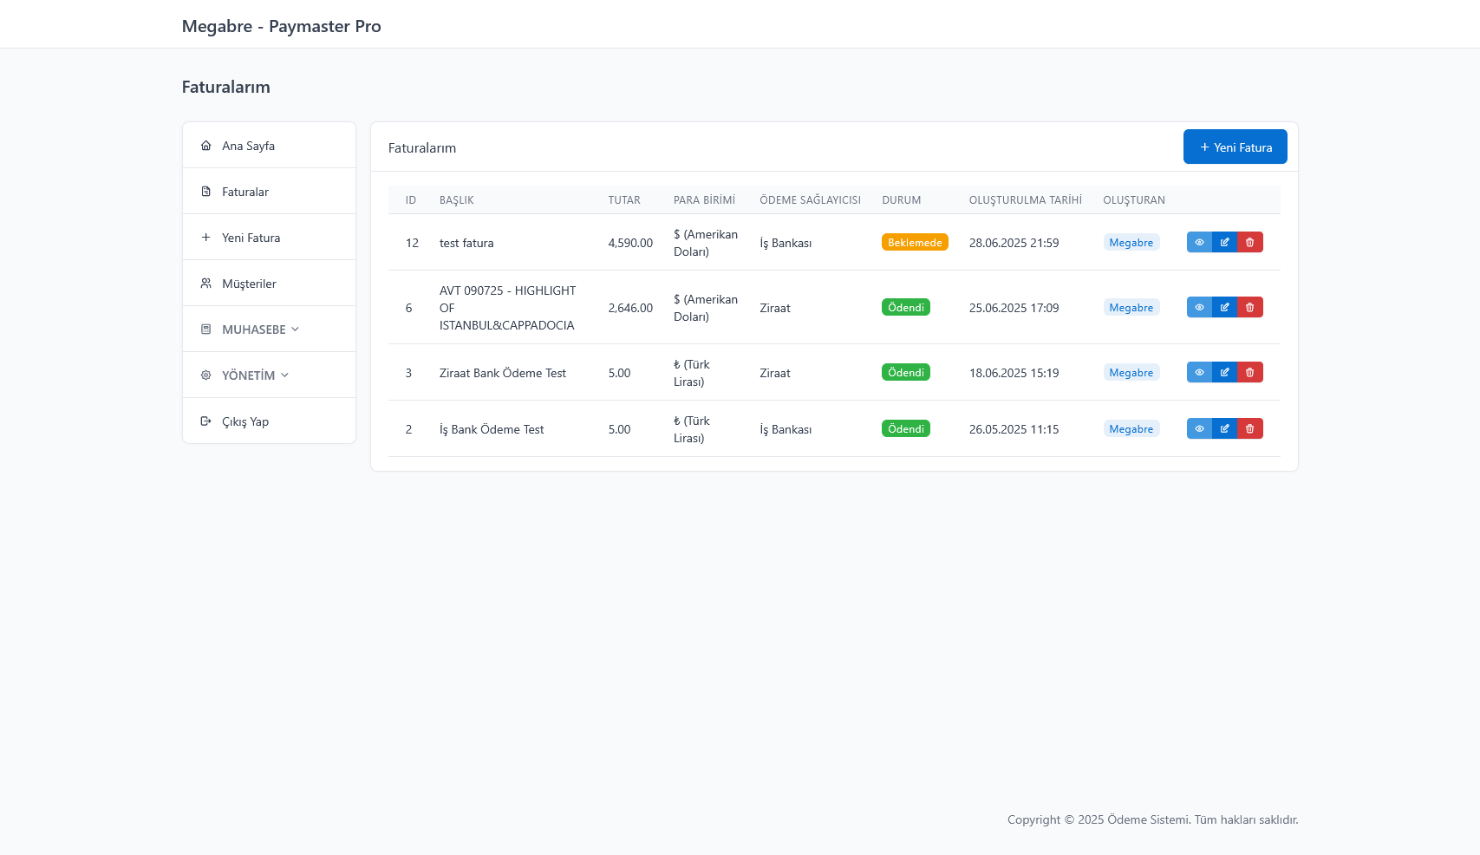Screen dimensions: 1480x855
Task: Select Yeni Fatura in the sidebar
Action: click(251, 238)
